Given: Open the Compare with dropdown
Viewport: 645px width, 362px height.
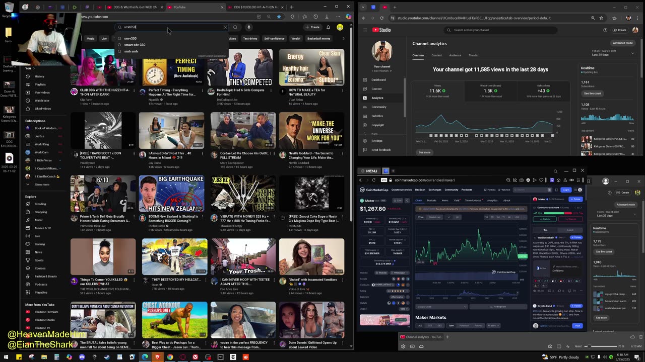Looking at the screenshot, I should [x=441, y=307].
